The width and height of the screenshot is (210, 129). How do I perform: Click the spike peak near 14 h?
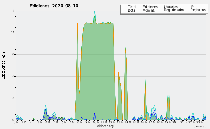click(x=125, y=47)
